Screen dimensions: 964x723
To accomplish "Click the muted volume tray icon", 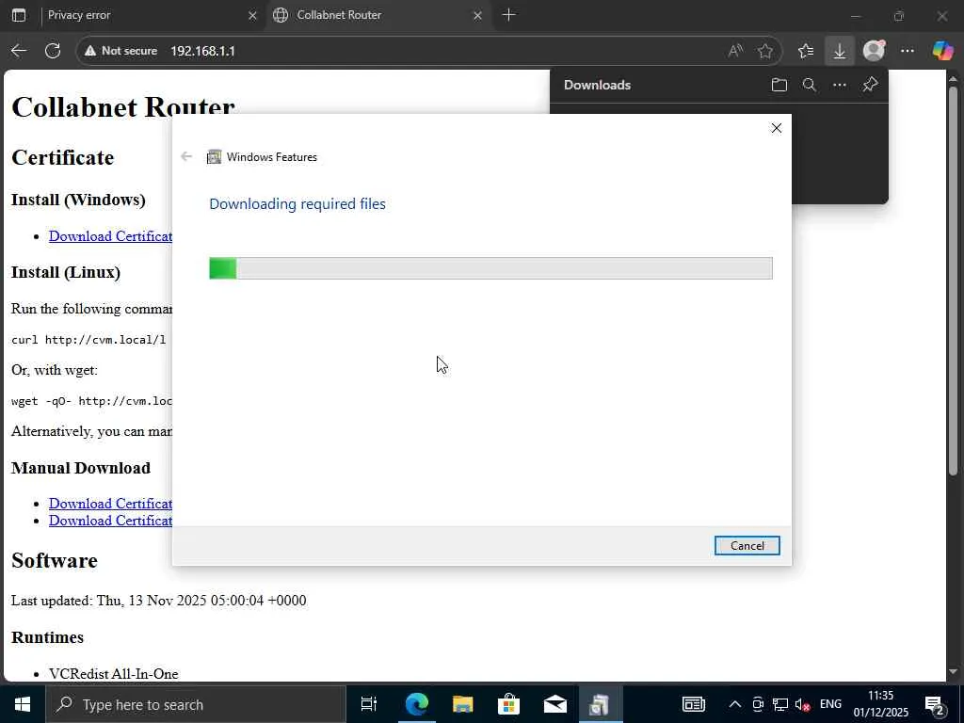I will coord(802,704).
